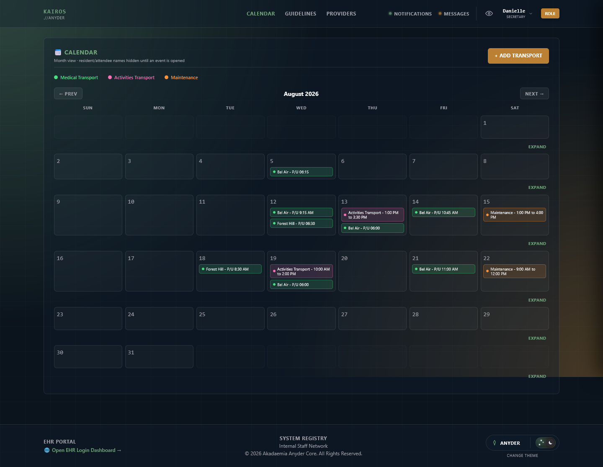Image resolution: width=603 pixels, height=467 pixels.
Task: Open Bel Air P/U 9:15 AM event
Action: tap(301, 213)
